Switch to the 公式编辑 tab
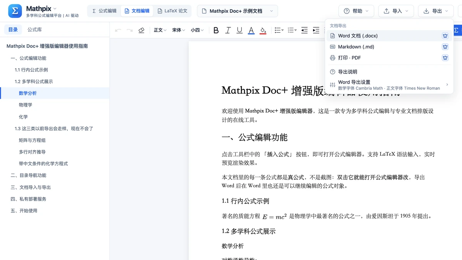This screenshot has width=462, height=260. [x=104, y=11]
